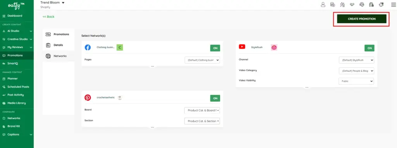
Task: Toggle Facebook network ON switch
Action: [215, 48]
